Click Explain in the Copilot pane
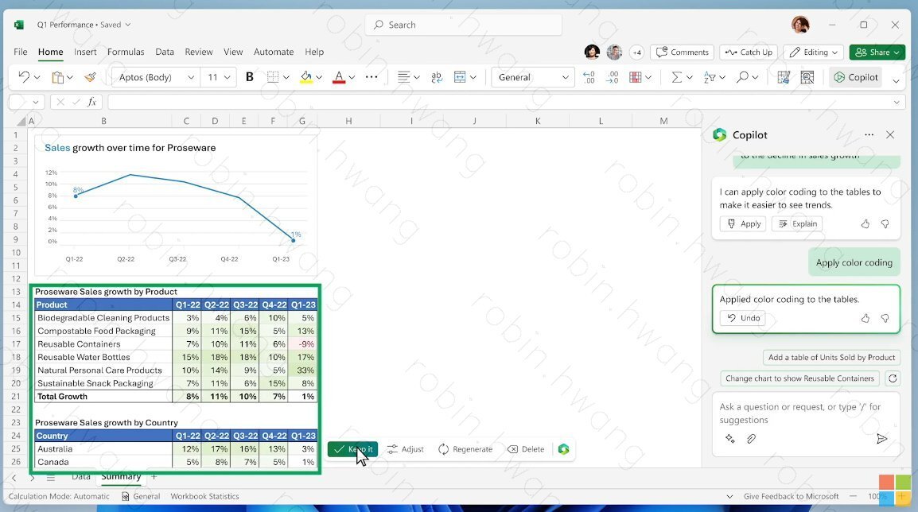 [x=797, y=223]
